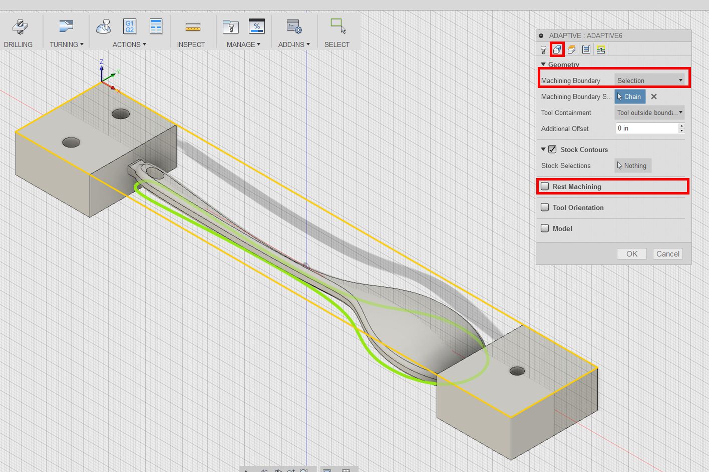Enable the Tool Orientation checkbox
This screenshot has width=709, height=472.
tap(545, 207)
